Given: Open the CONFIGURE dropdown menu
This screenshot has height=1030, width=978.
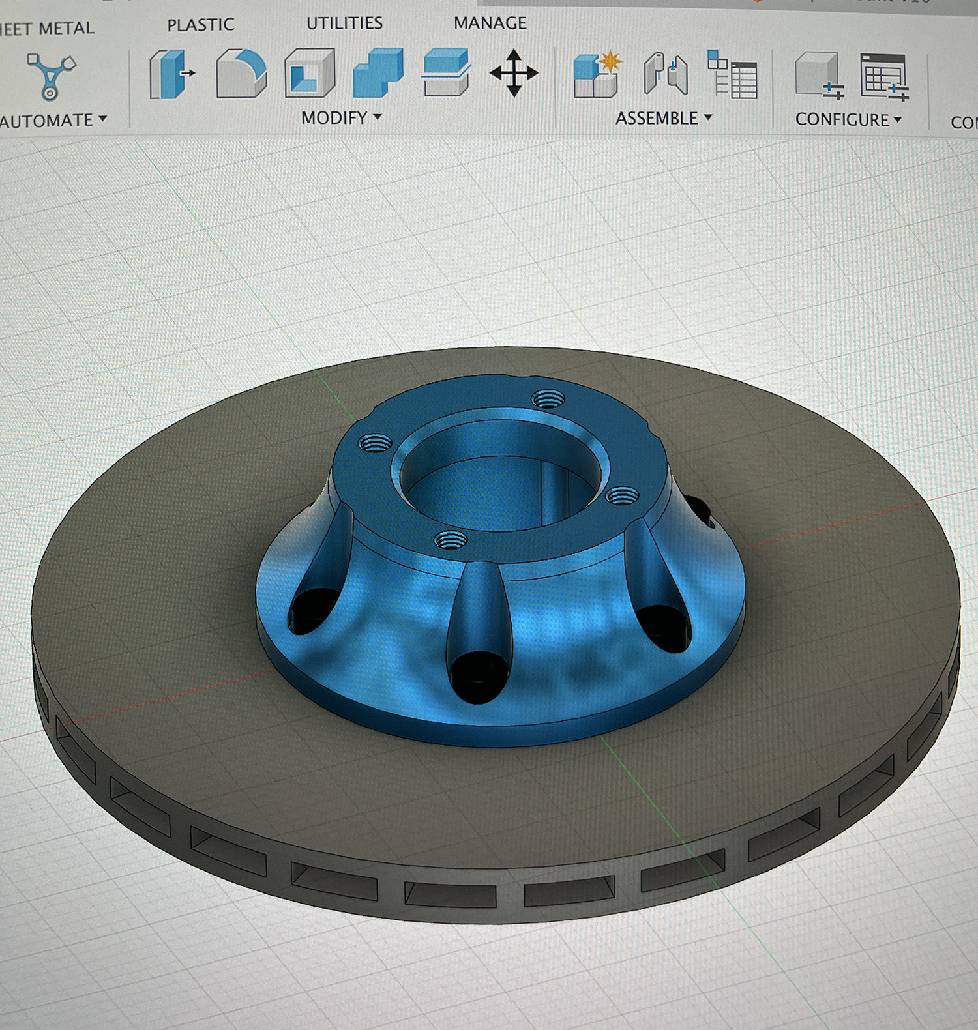Looking at the screenshot, I should point(848,120).
